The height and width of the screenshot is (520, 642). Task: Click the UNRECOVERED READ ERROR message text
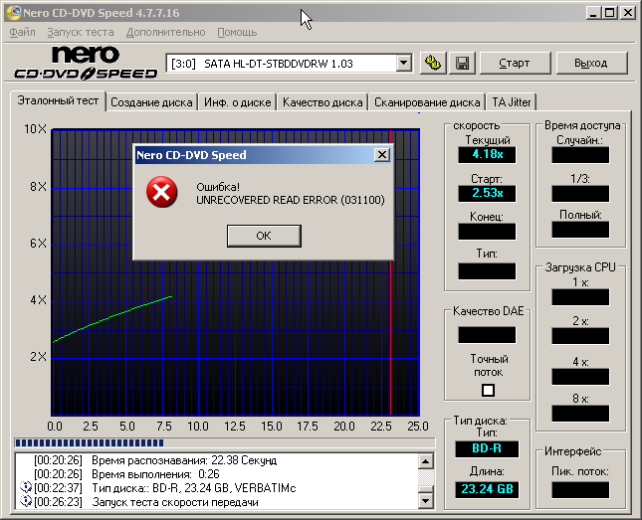click(x=291, y=200)
